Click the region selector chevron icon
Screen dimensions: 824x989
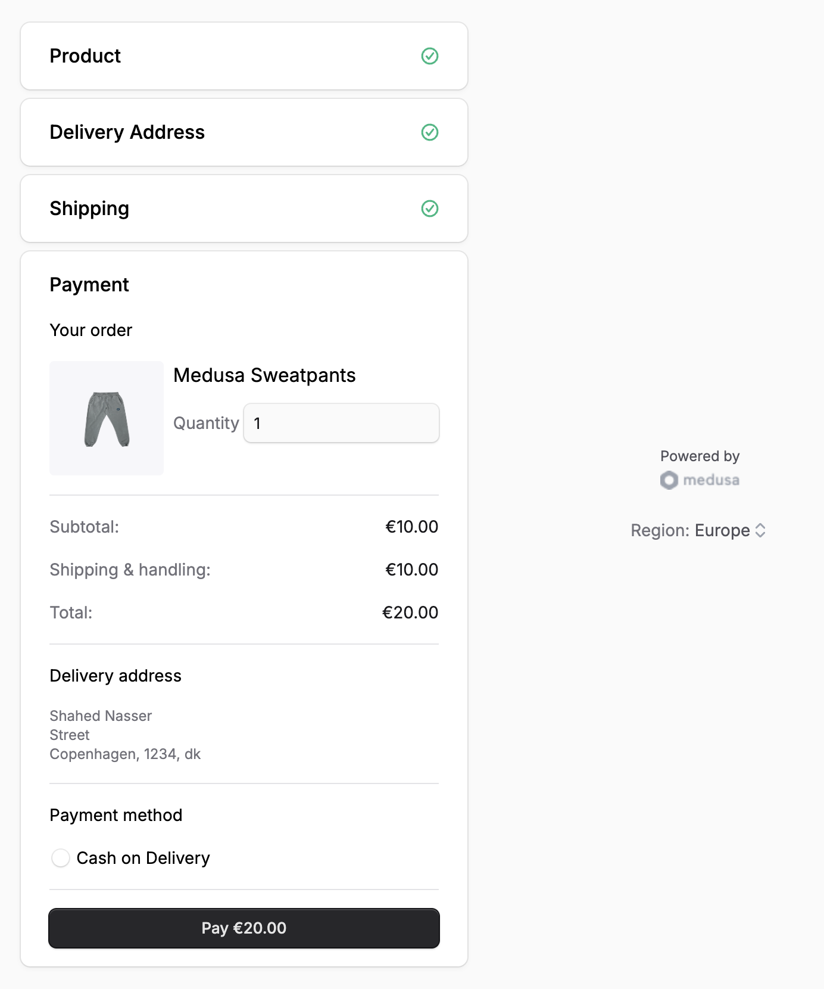[761, 530]
